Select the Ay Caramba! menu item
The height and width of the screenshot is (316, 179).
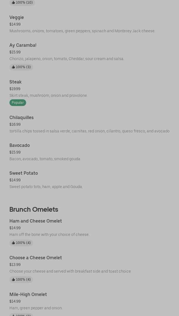coord(23,45)
